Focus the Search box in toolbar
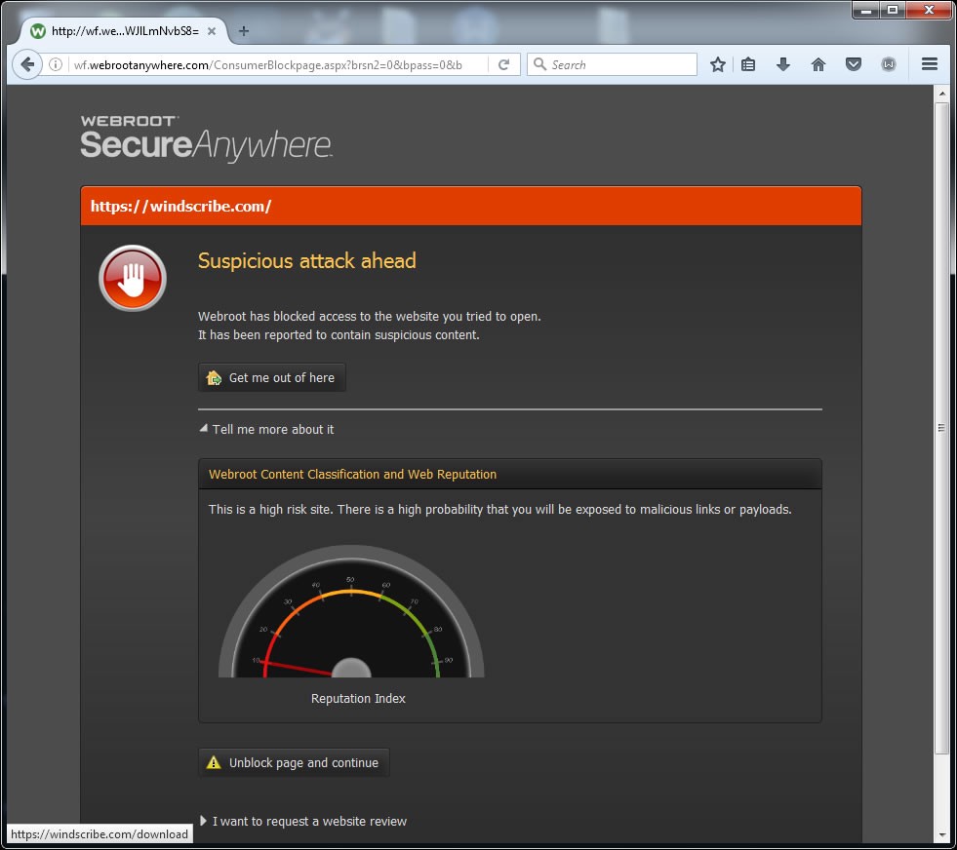 pyautogui.click(x=613, y=64)
